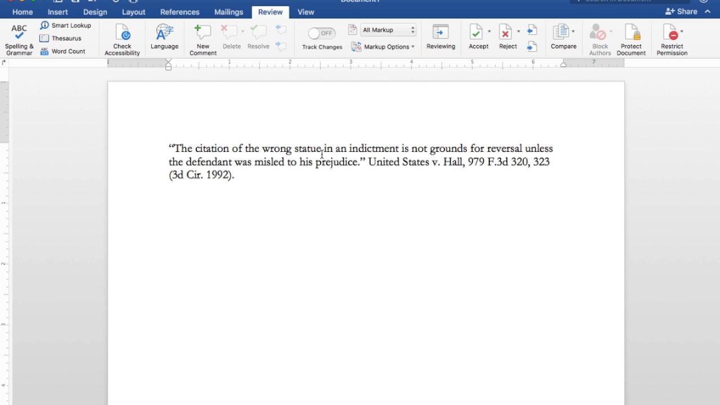Expand the Delete comment arrow
This screenshot has width=720, height=405.
pyautogui.click(x=243, y=31)
